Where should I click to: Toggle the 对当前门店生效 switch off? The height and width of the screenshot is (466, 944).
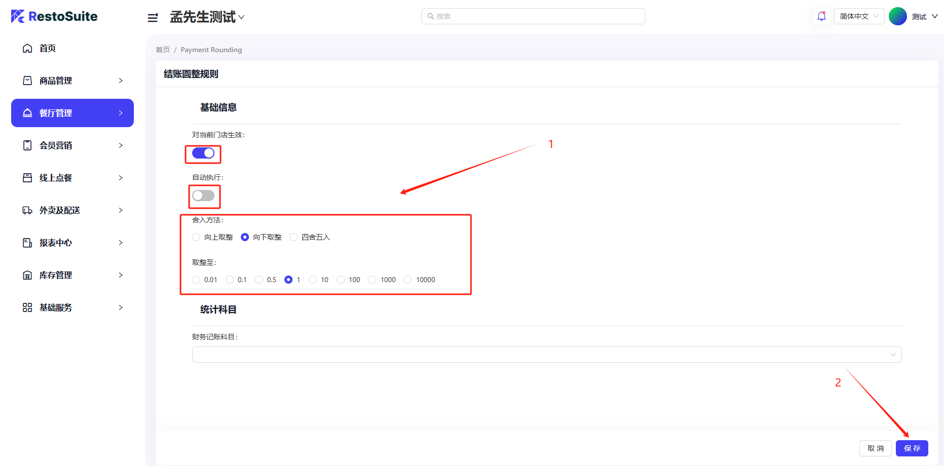(203, 153)
